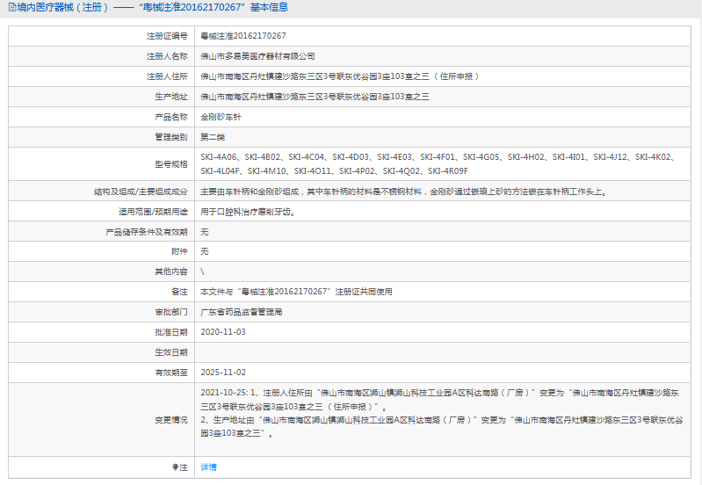
Task: Click management class value 第二类
Action: [213, 137]
